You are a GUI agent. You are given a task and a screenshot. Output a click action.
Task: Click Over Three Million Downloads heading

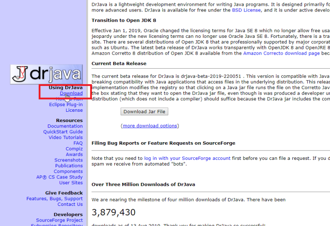pyautogui.click(x=143, y=184)
